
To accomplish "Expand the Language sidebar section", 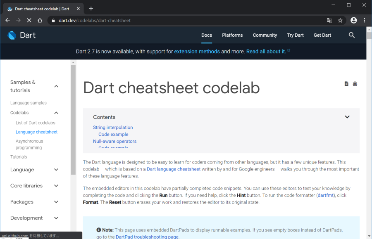I will (56, 170).
